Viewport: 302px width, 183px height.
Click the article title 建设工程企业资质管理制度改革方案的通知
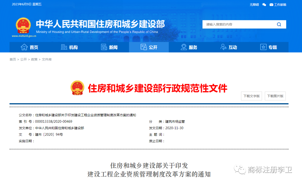coord(149,174)
